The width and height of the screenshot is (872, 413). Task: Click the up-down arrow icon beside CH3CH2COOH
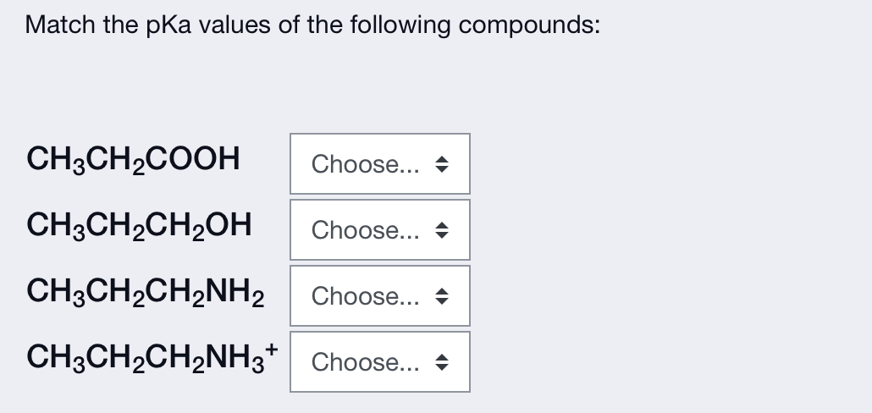(442, 163)
